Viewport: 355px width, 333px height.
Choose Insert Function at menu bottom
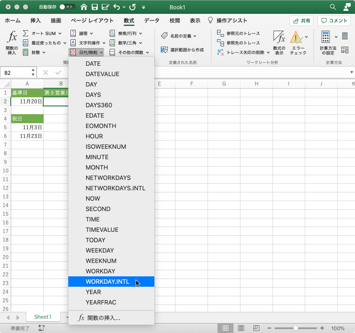point(111,318)
